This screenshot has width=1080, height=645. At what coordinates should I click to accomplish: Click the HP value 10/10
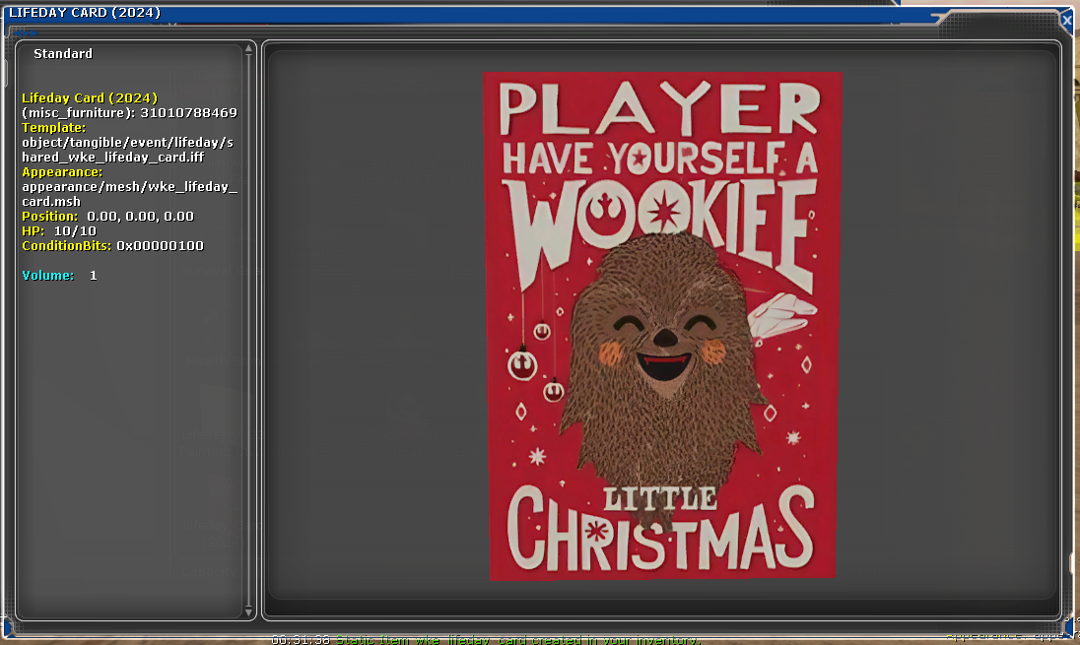(75, 231)
